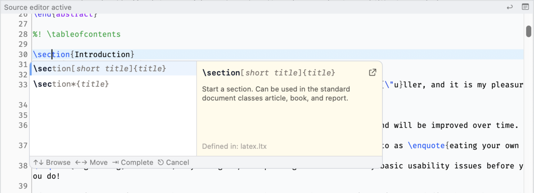Click the Complete hint in popup footer
This screenshot has height=193, width=534.
tap(132, 162)
